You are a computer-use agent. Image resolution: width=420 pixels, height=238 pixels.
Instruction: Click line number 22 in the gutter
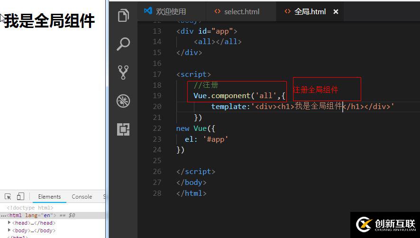(157, 128)
